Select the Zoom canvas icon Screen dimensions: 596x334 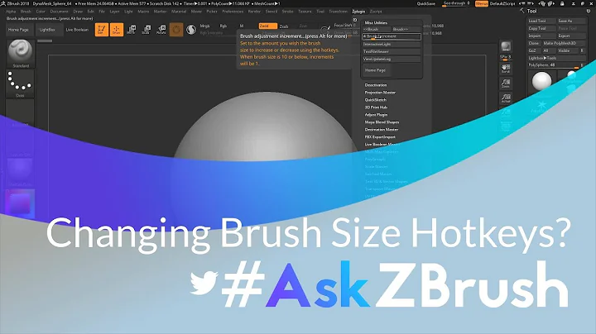coord(506,83)
